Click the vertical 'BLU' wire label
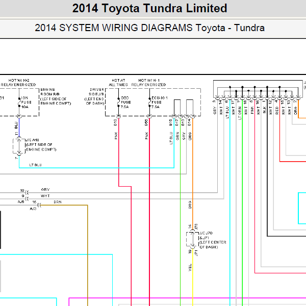The height and width of the screenshot is (306, 306). click(16, 125)
